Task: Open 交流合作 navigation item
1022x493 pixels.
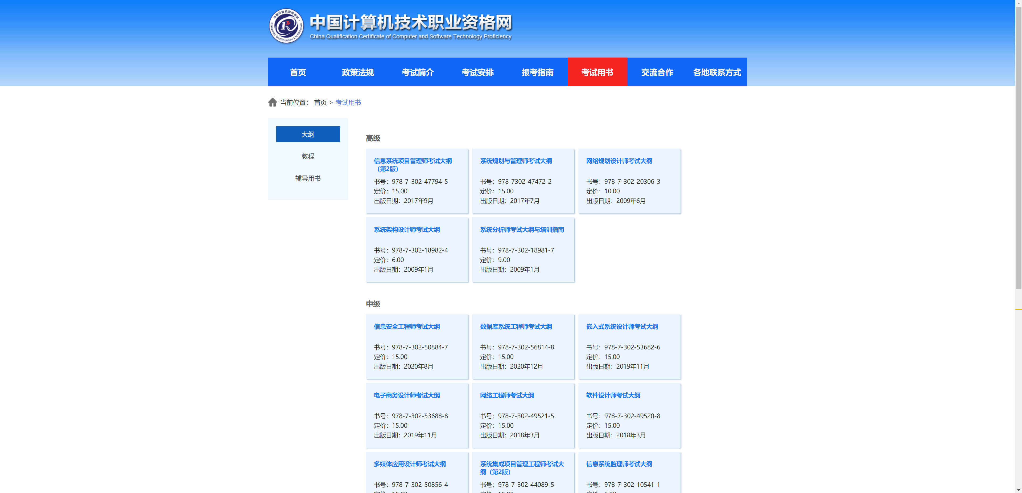Action: click(x=657, y=72)
